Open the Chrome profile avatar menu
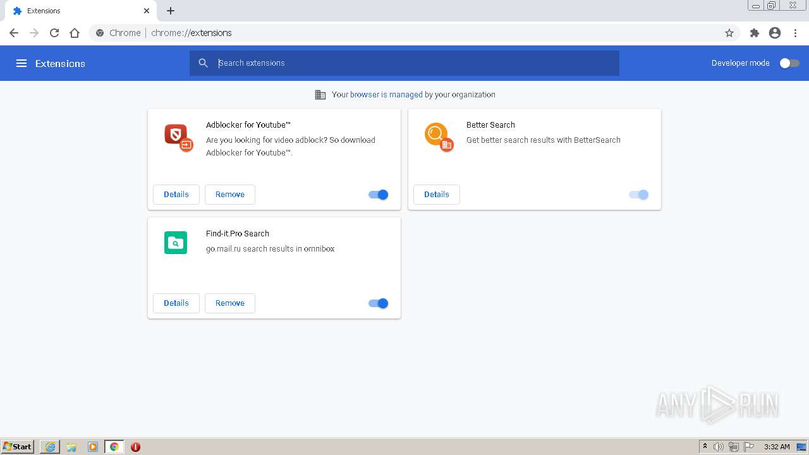The image size is (809, 455). click(x=775, y=33)
